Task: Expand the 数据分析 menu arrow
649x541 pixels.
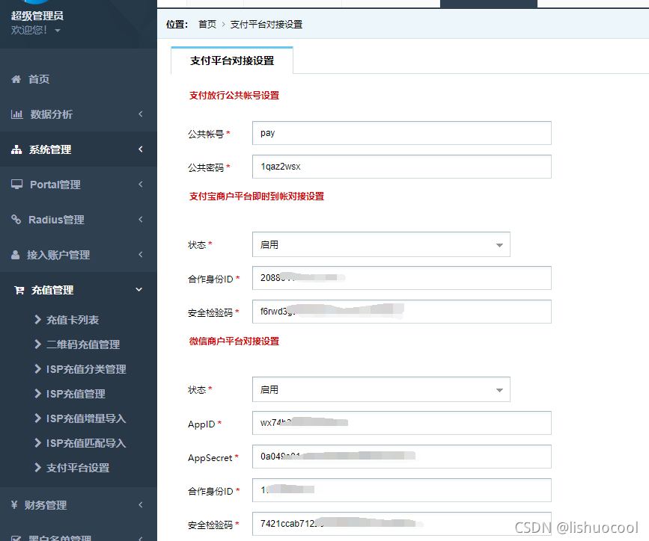Action: coord(141,114)
